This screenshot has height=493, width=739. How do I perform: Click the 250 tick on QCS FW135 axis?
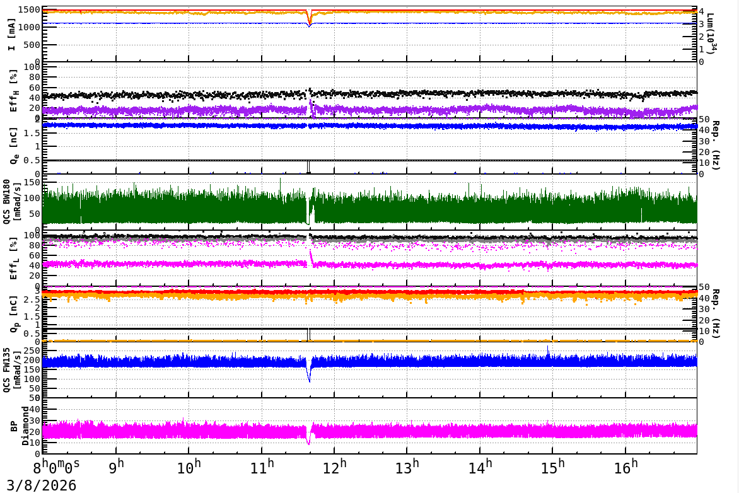point(33,351)
